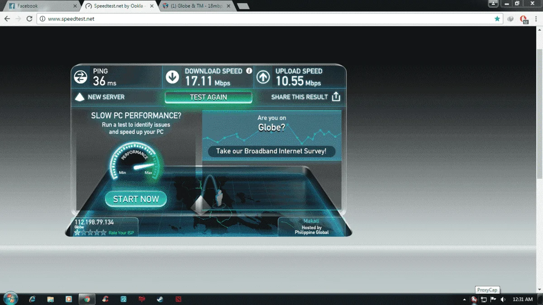
Task: Rate your ISP with the first star
Action: click(77, 233)
